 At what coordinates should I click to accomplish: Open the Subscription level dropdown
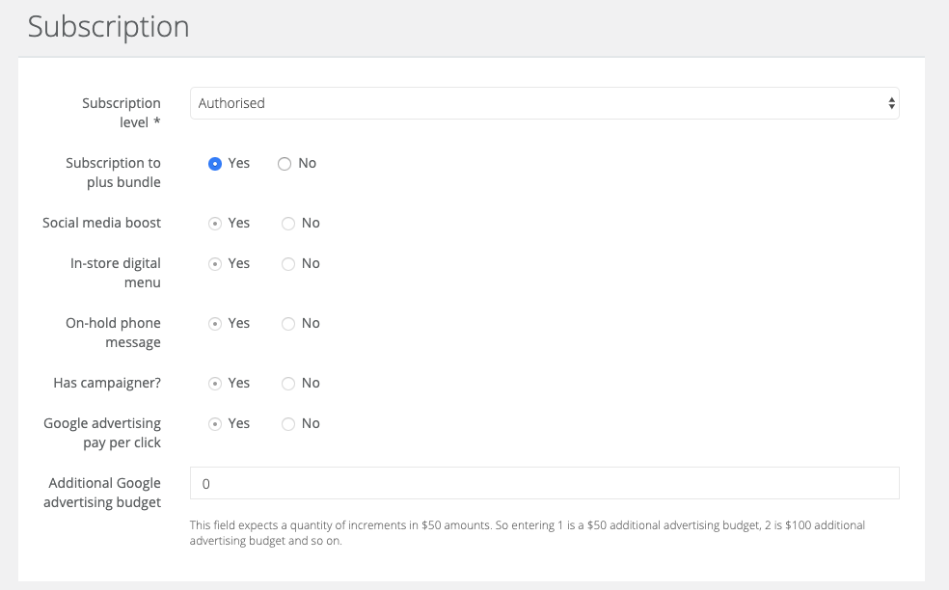pyautogui.click(x=544, y=103)
